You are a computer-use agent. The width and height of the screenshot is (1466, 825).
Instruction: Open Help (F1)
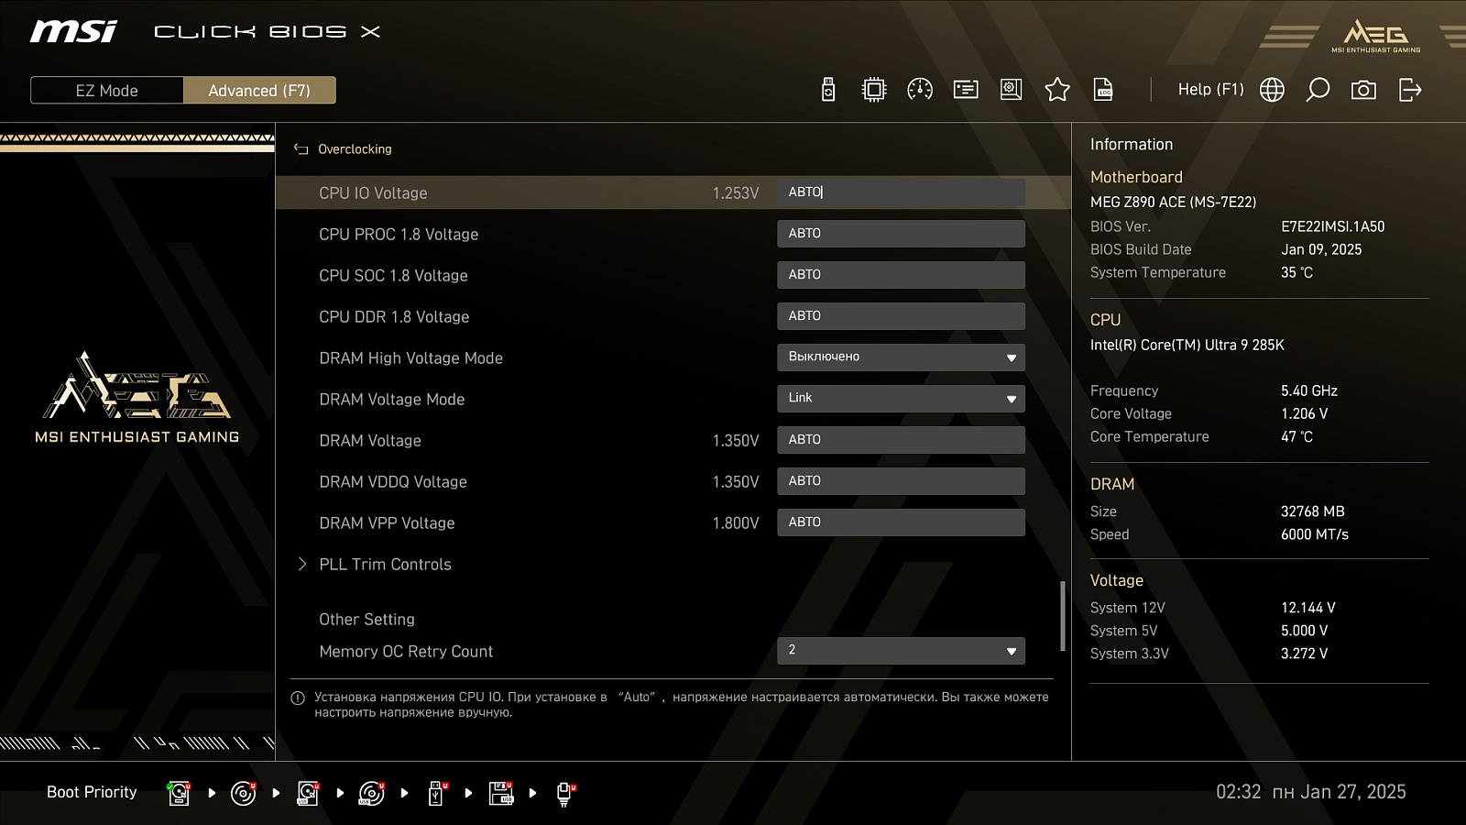pyautogui.click(x=1210, y=90)
